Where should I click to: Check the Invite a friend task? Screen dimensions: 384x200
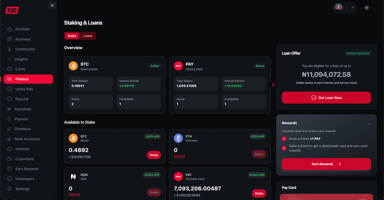tap(284, 139)
